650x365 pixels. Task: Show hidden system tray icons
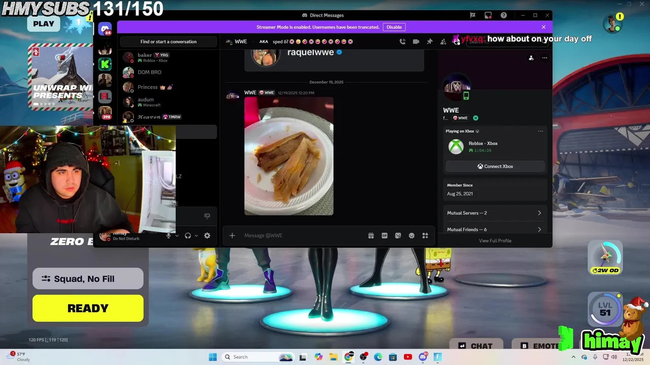point(573,357)
